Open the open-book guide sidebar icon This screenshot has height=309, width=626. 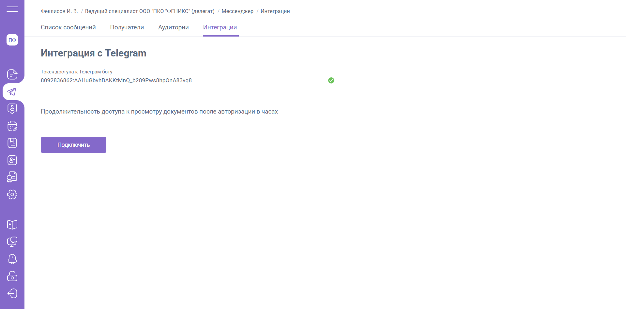(x=12, y=224)
